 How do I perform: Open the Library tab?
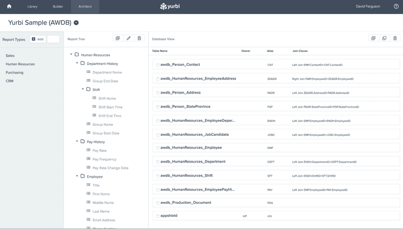(x=32, y=7)
